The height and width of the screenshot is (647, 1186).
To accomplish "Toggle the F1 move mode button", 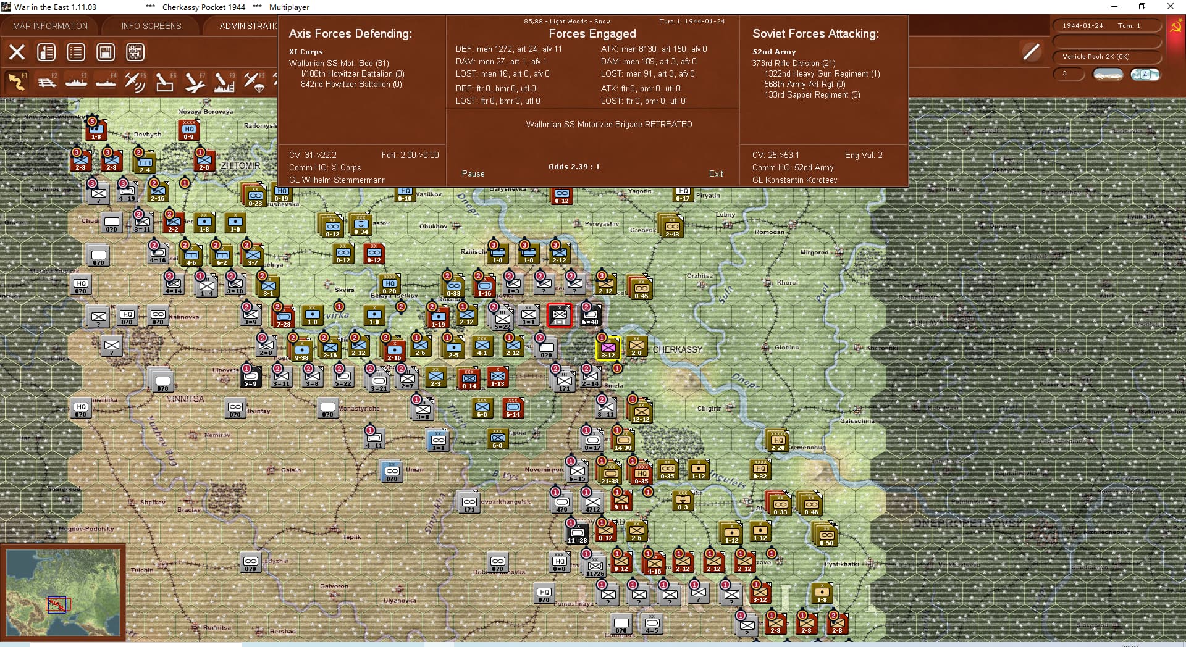I will pyautogui.click(x=17, y=81).
